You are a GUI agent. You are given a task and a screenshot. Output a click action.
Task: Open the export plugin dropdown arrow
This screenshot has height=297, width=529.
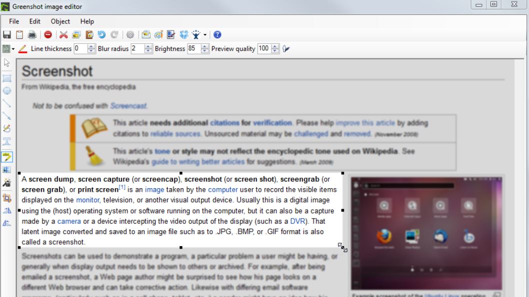click(205, 34)
